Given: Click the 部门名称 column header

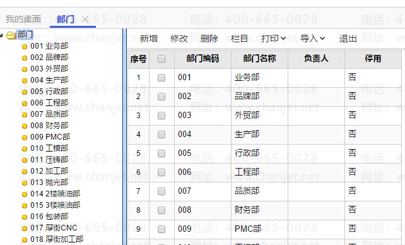Looking at the screenshot, I should click(x=259, y=59).
